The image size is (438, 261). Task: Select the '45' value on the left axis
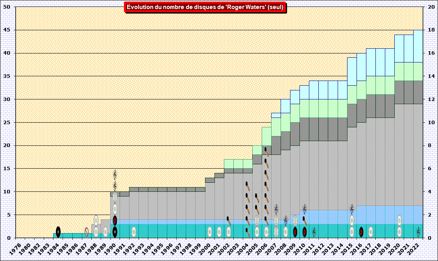coord(7,30)
